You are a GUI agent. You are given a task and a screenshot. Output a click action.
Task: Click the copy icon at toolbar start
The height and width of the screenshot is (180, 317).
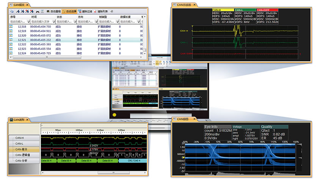coord(13,12)
